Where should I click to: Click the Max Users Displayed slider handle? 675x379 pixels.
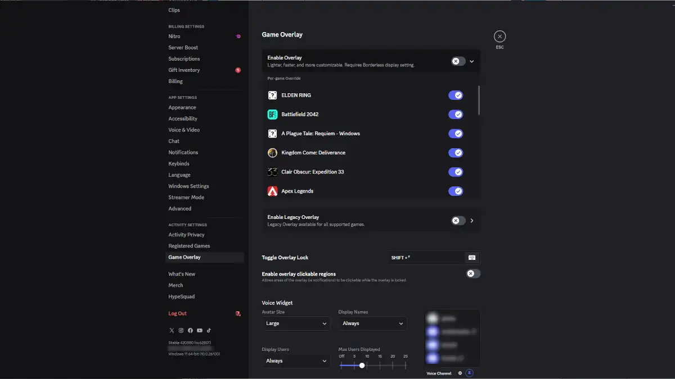[362, 365]
